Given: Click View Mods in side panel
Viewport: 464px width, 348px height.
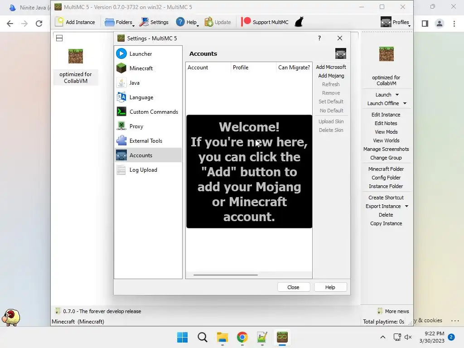Looking at the screenshot, I should click(386, 132).
